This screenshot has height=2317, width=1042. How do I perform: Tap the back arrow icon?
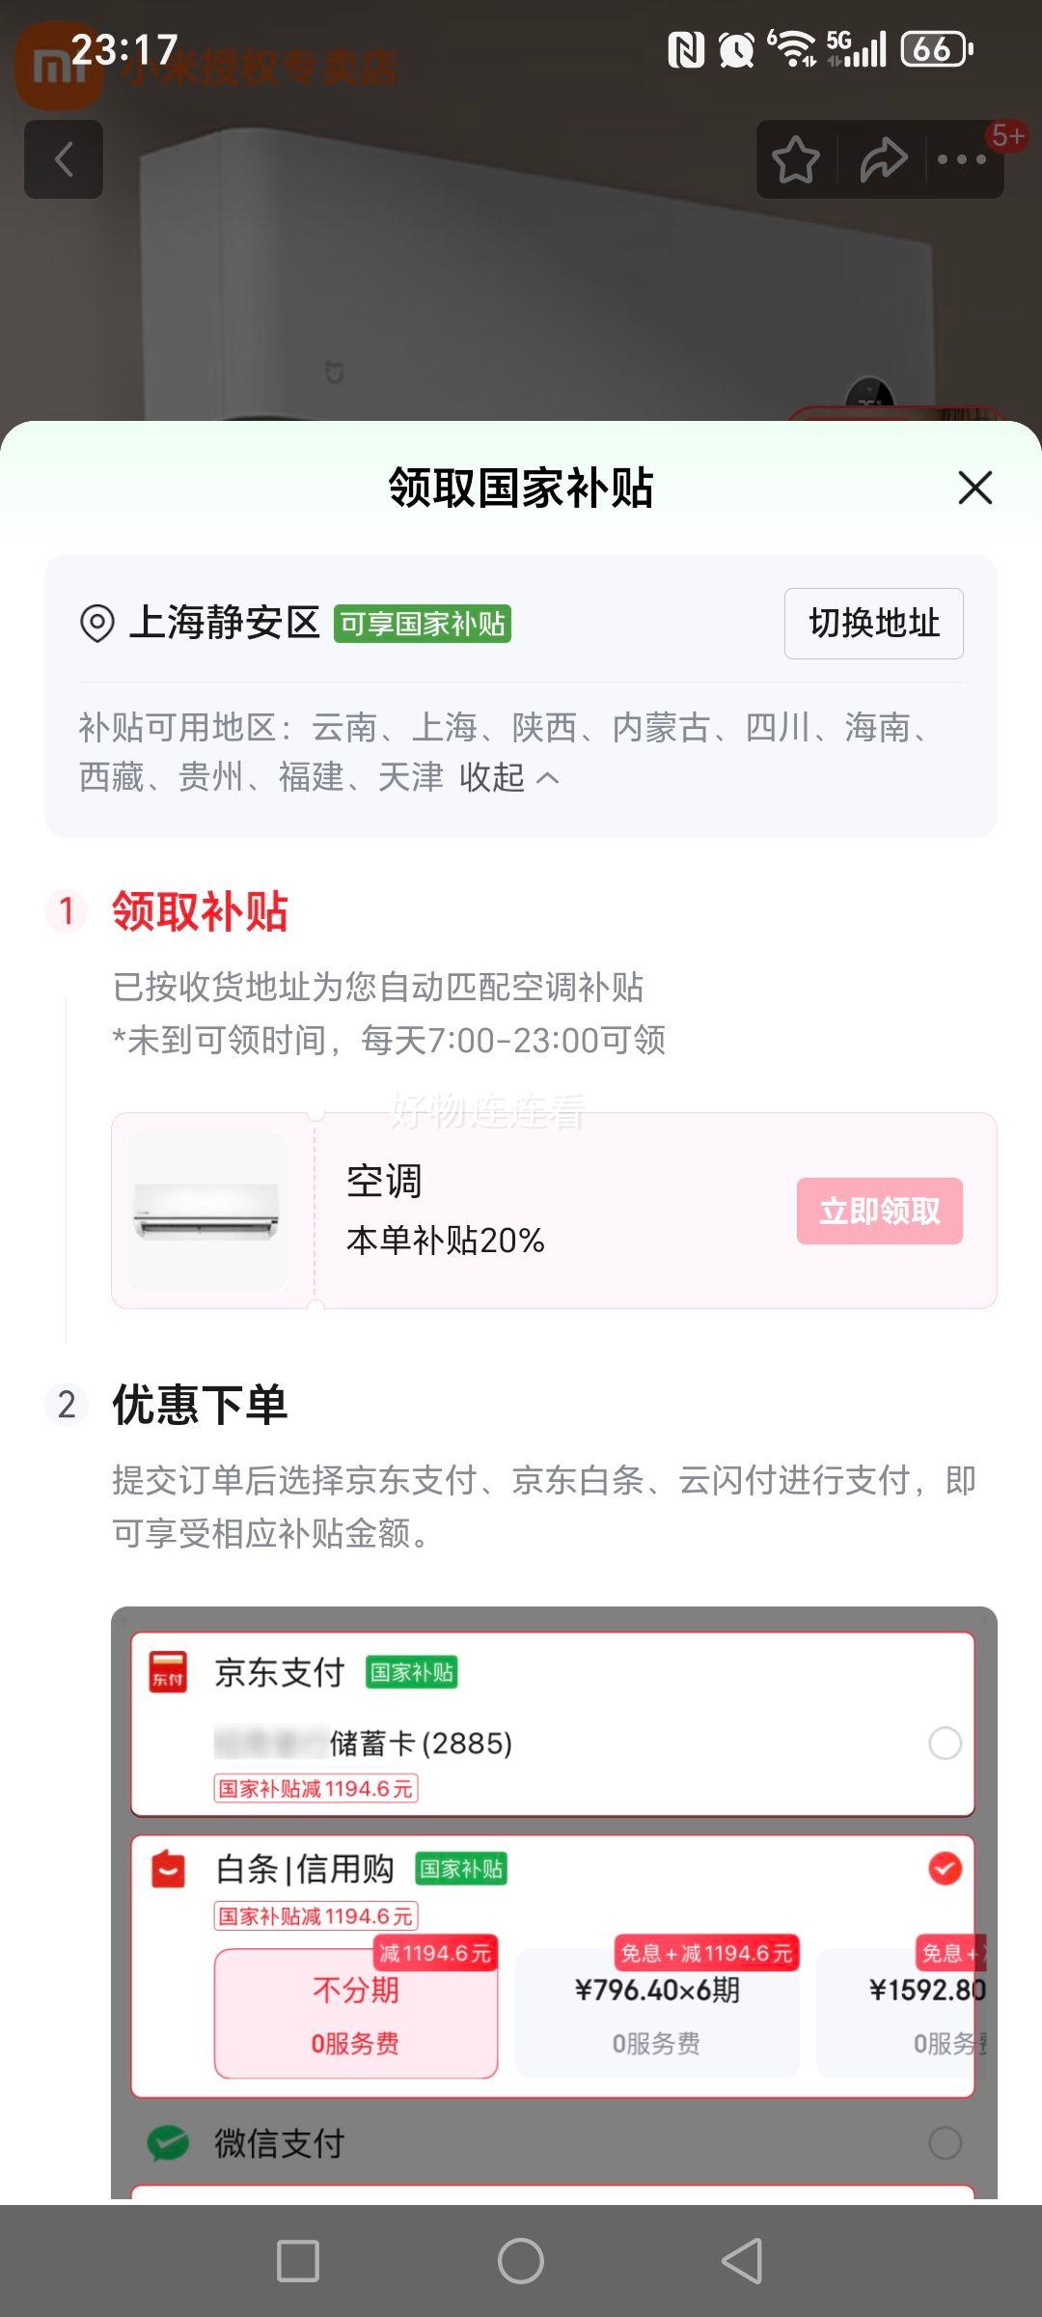64,159
